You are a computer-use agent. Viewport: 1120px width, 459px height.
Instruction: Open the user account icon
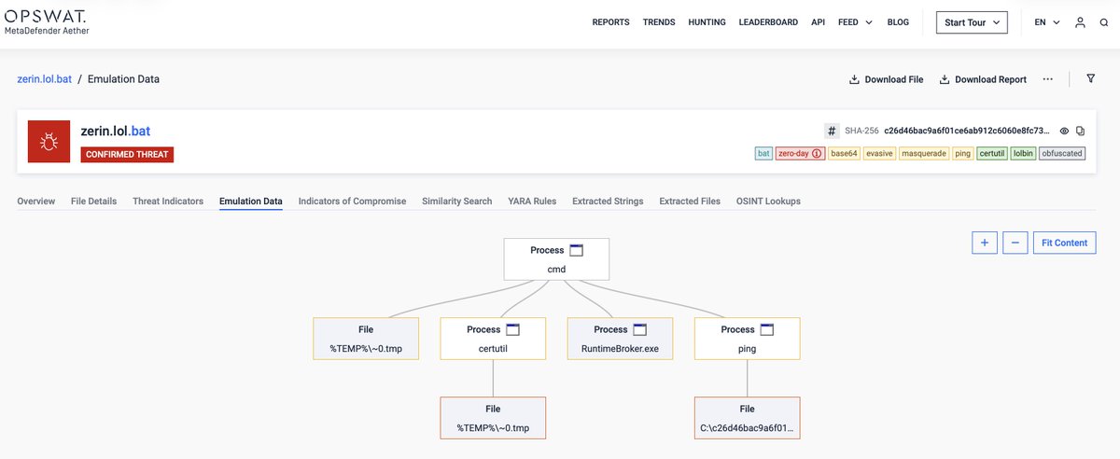click(x=1080, y=22)
